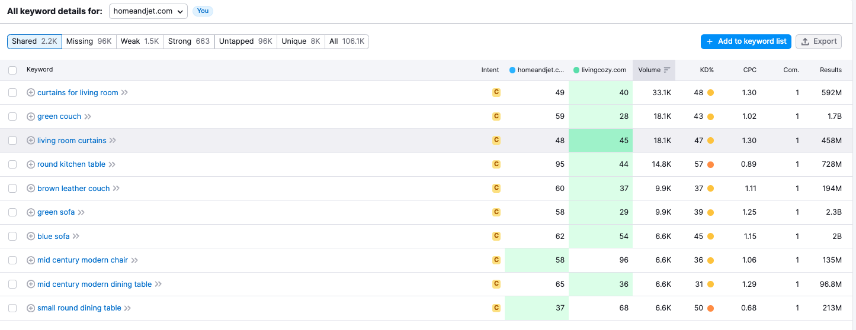
Task: Click plus icon beside blue sofa
Action: (31, 237)
